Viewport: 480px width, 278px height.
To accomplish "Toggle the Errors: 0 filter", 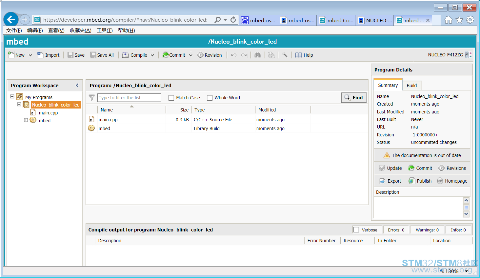I will pos(396,230).
